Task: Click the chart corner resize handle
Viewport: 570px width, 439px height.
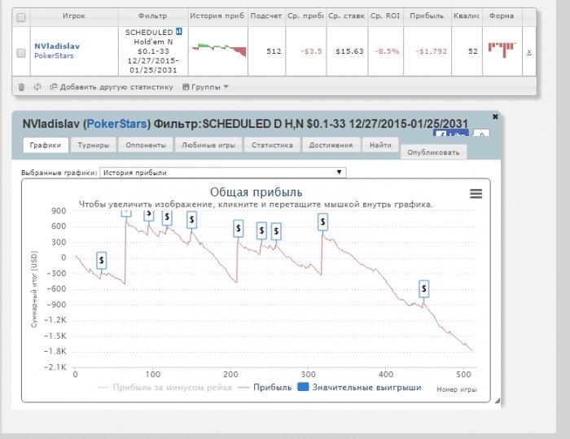Action: click(498, 401)
